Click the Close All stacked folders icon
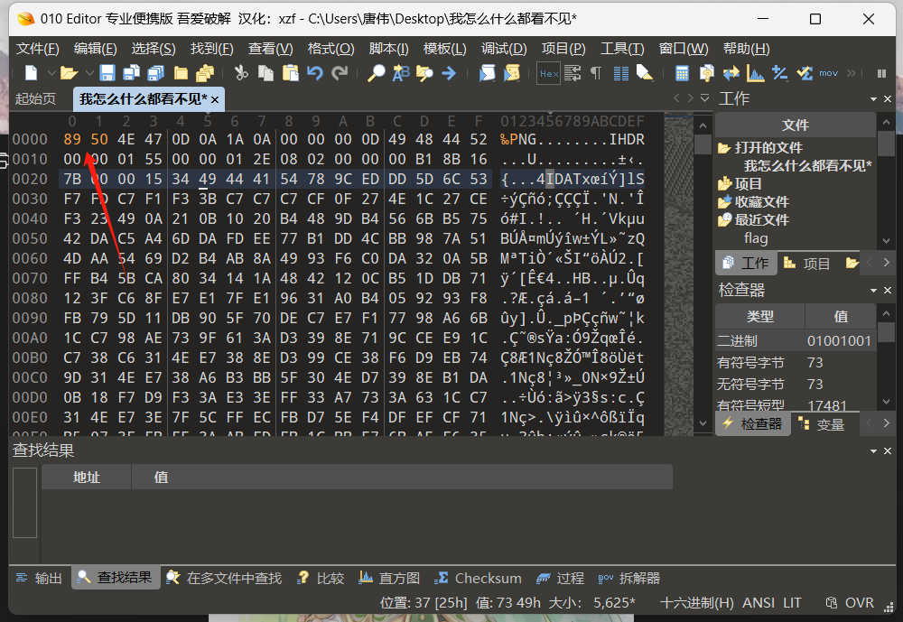The width and height of the screenshot is (903, 622). [x=205, y=73]
